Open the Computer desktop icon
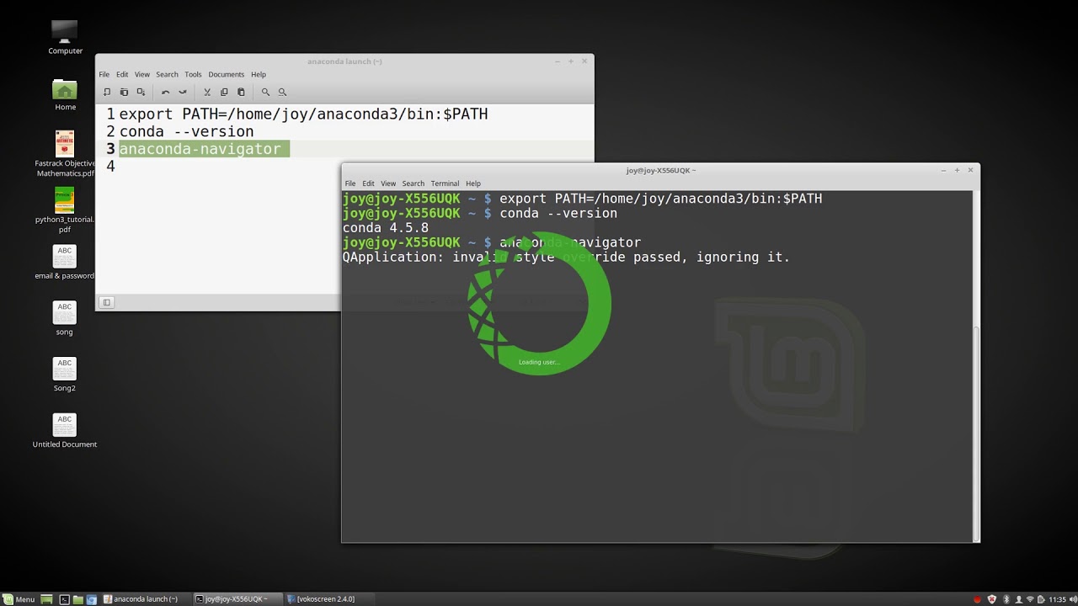This screenshot has width=1078, height=606. [x=65, y=37]
